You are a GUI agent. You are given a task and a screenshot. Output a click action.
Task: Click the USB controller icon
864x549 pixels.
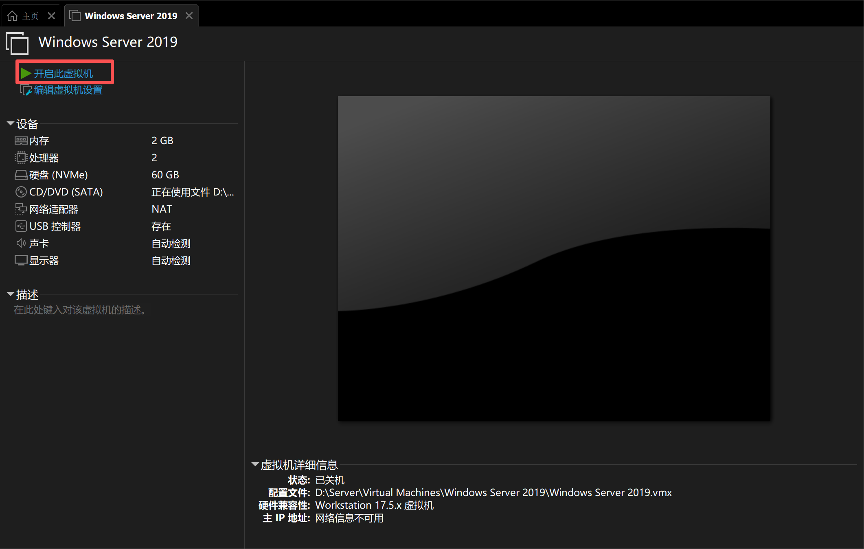tap(21, 226)
